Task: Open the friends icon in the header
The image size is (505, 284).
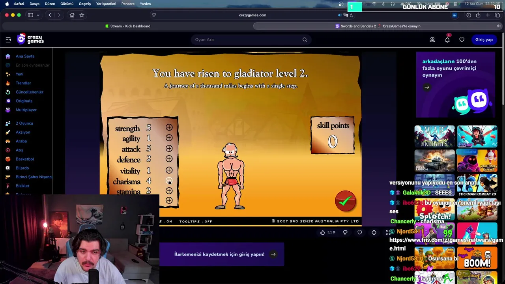Action: (432, 39)
